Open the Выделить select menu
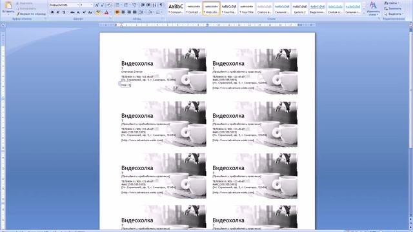Image resolution: width=413 pixels, height=232 pixels. point(394,14)
